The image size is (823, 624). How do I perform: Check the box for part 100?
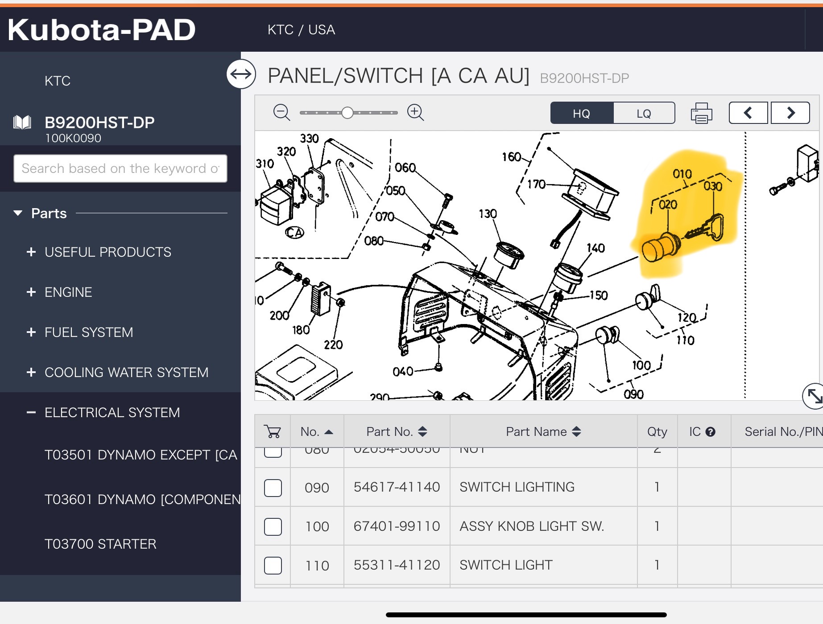coord(273,526)
